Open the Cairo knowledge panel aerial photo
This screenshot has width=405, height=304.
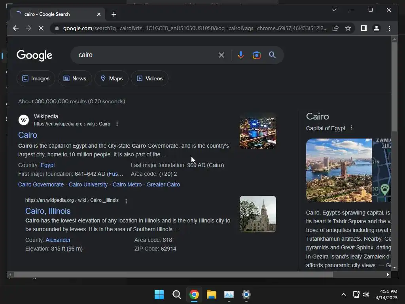point(339,170)
